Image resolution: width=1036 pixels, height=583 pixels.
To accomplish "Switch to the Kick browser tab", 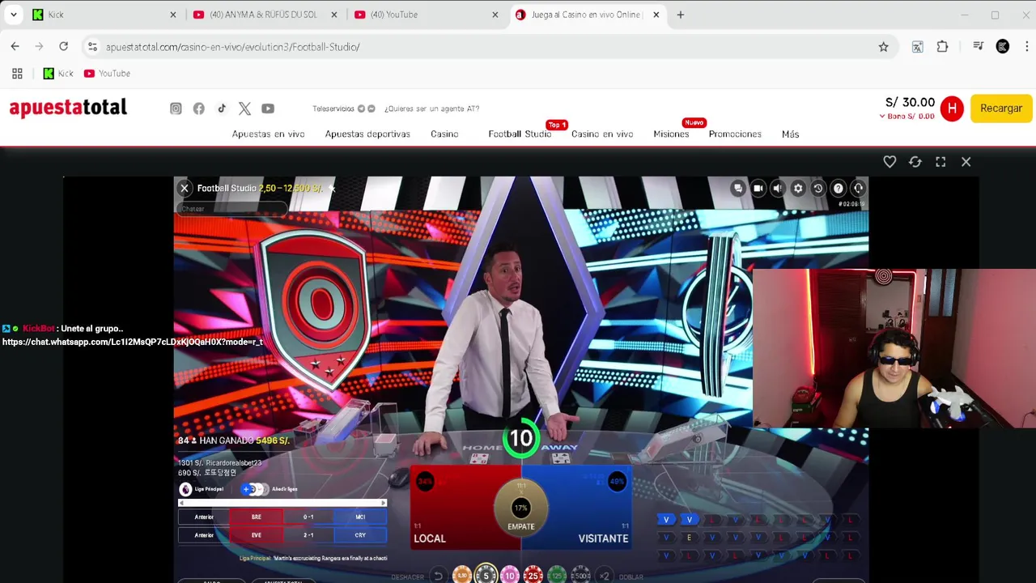I will 104,15.
